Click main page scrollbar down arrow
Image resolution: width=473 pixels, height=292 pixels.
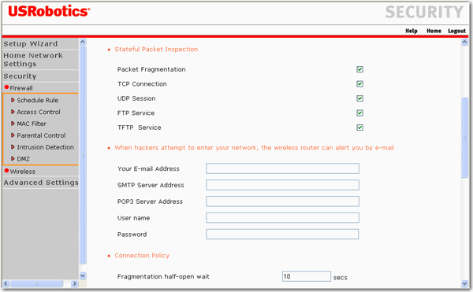tap(464, 283)
